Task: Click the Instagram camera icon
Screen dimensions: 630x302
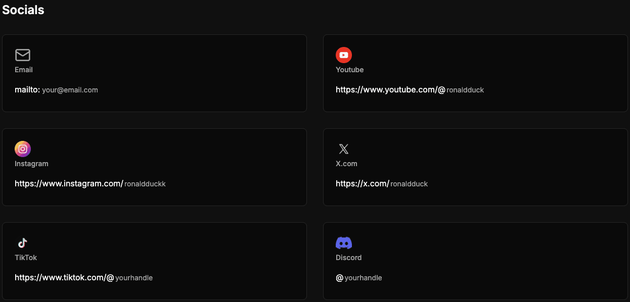Action: coord(22,148)
